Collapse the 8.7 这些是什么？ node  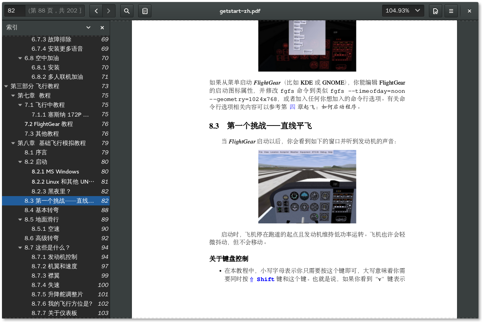pos(20,248)
